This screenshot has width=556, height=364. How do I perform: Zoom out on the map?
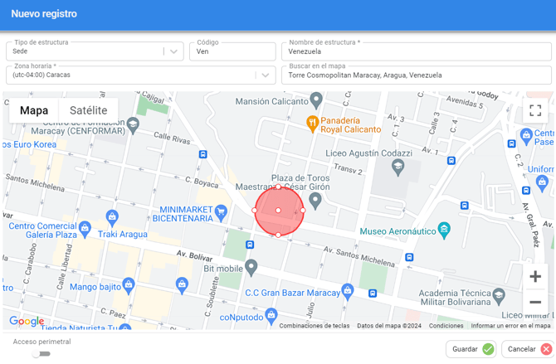pyautogui.click(x=535, y=303)
